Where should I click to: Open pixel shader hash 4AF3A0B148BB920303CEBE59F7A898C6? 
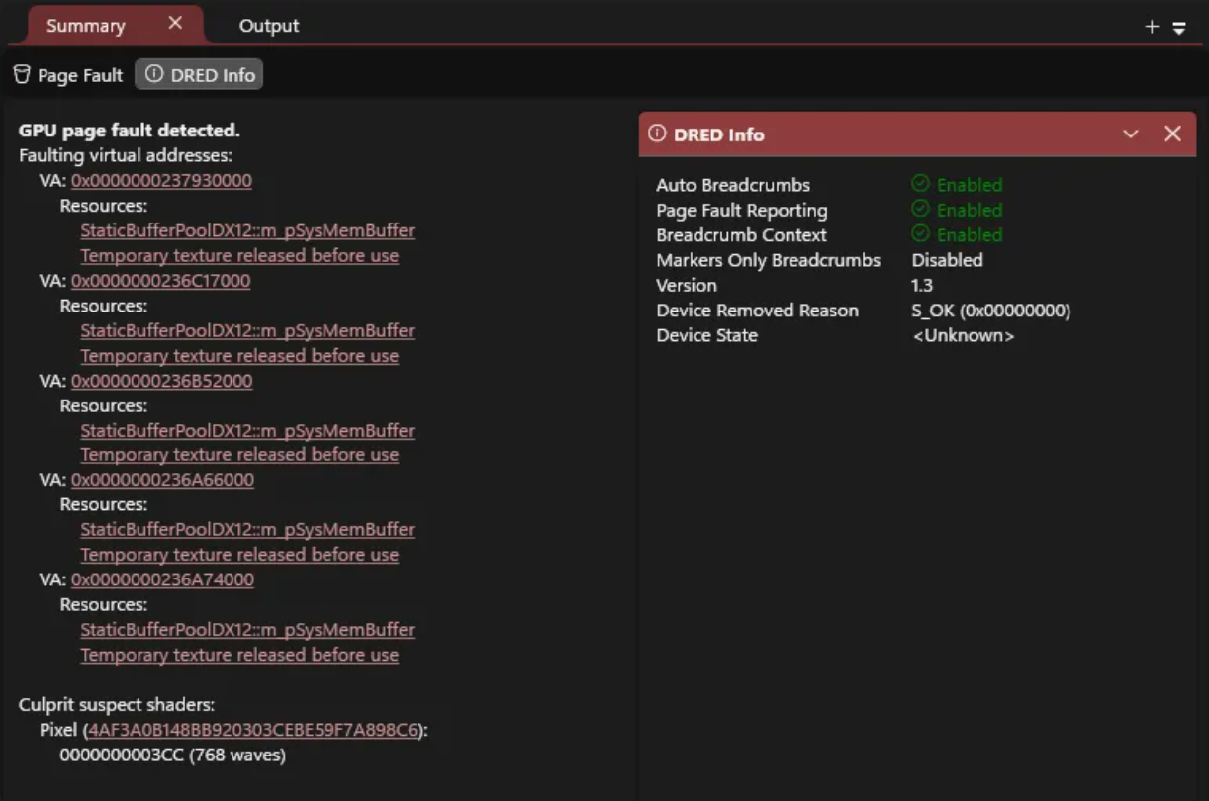[254, 731]
